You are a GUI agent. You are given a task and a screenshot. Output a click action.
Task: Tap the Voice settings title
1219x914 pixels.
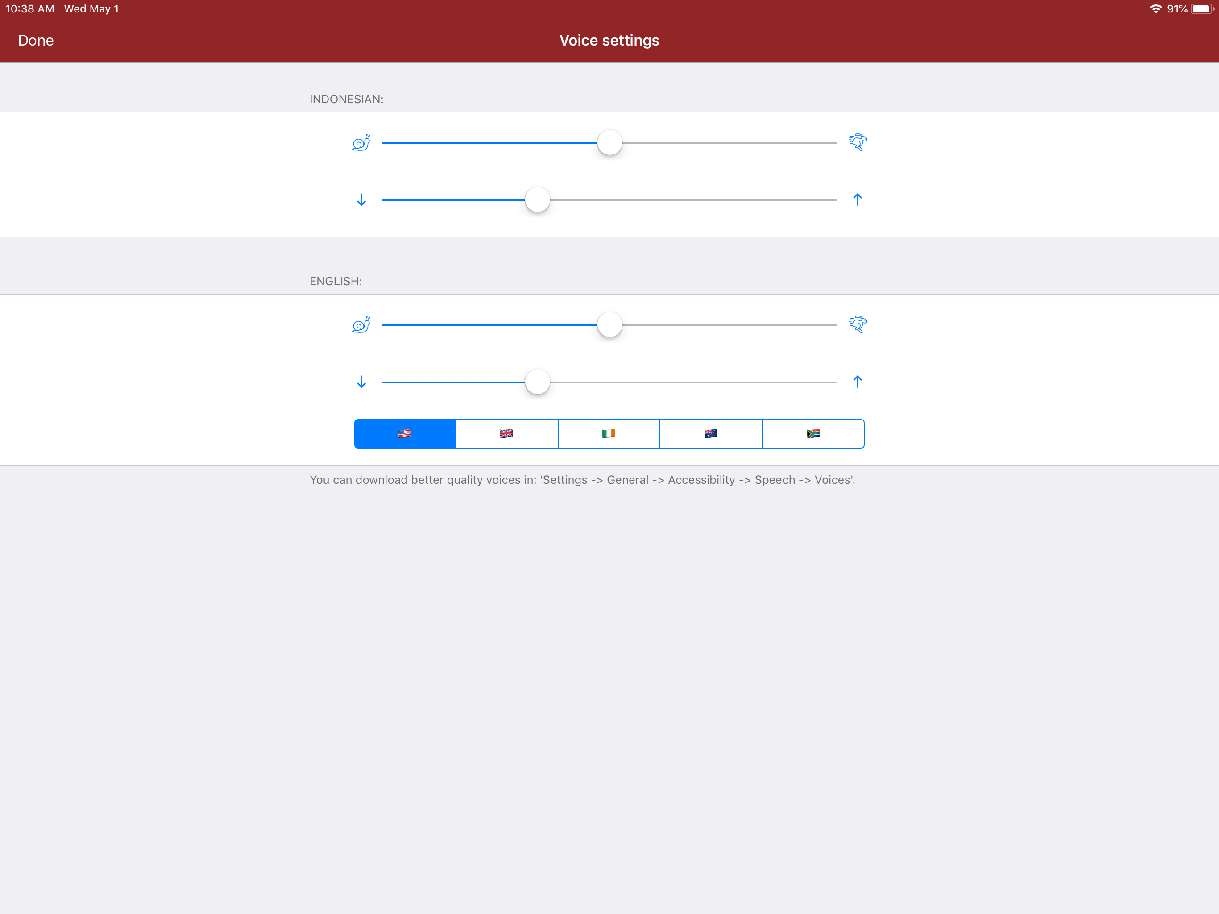(609, 40)
